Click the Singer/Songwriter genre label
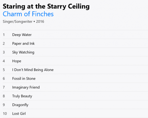The width and height of the screenshot is (148, 118). click(17, 21)
